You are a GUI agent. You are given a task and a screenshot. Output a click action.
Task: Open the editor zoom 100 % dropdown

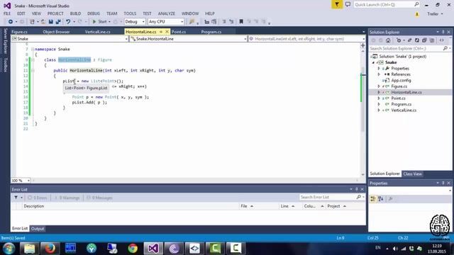coord(21,181)
